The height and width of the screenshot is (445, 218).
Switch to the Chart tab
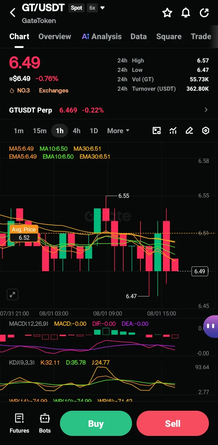pyautogui.click(x=19, y=36)
